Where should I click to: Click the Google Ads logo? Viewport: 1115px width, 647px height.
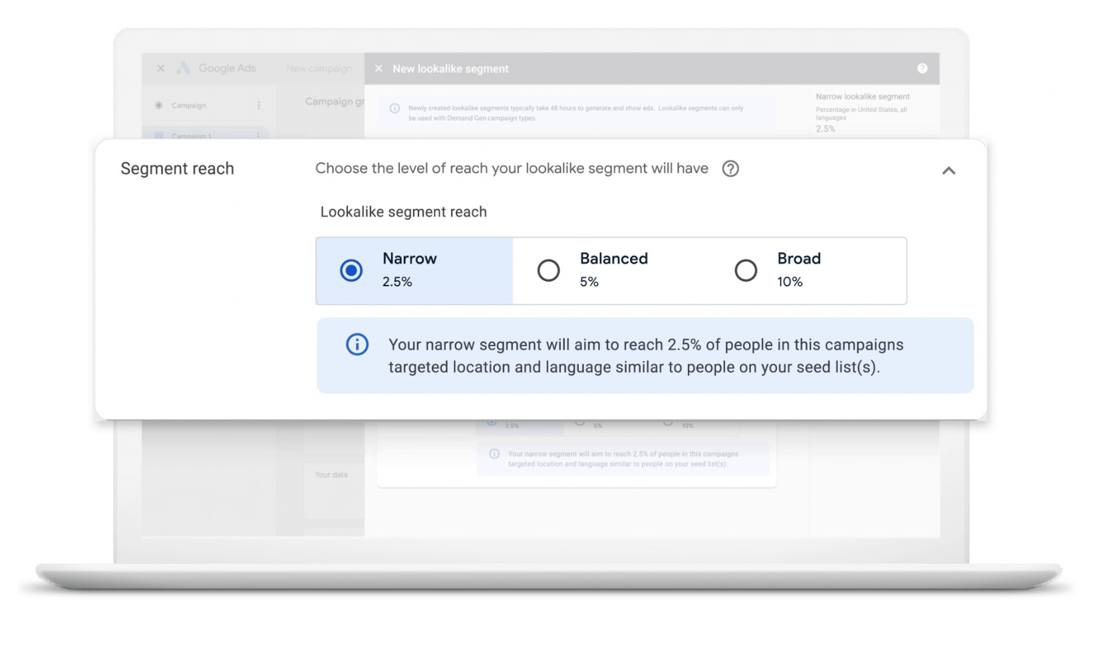click(x=183, y=68)
